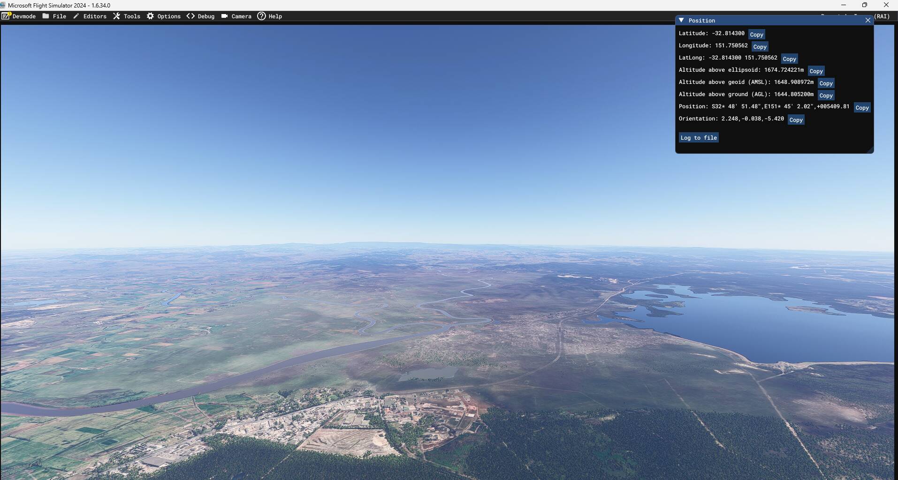Viewport: 898px width, 480px height.
Task: Click the Help question mark icon
Action: (261, 16)
